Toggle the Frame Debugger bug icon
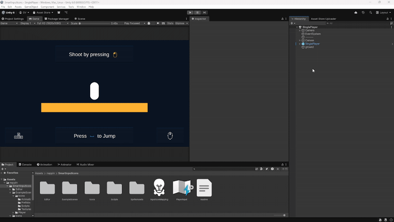This screenshot has width=394, height=222. (x=149, y=23)
